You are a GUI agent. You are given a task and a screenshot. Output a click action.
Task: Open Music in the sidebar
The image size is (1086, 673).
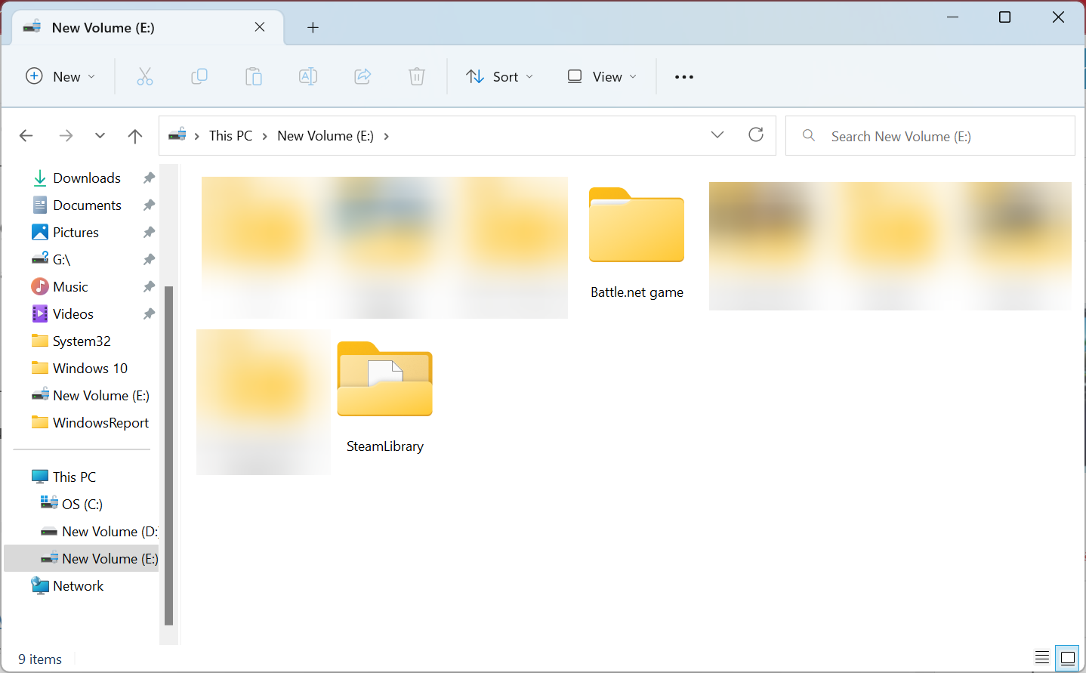pos(70,287)
